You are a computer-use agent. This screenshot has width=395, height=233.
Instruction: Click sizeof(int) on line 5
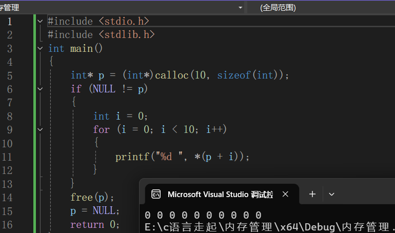click(247, 75)
